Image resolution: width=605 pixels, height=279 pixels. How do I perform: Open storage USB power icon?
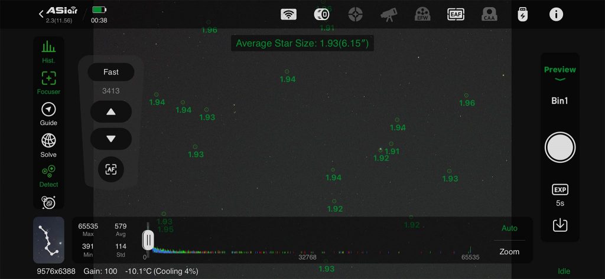coord(522,15)
